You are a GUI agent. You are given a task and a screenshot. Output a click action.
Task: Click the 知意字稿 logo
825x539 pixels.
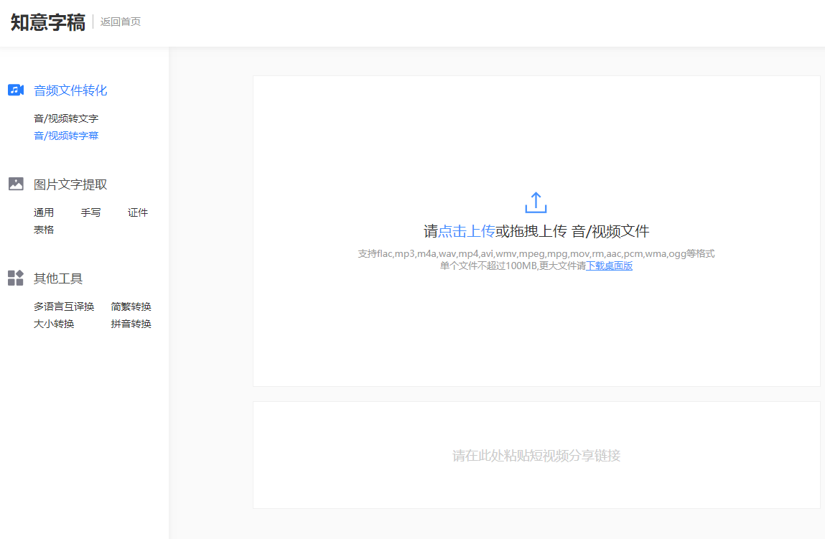(47, 22)
